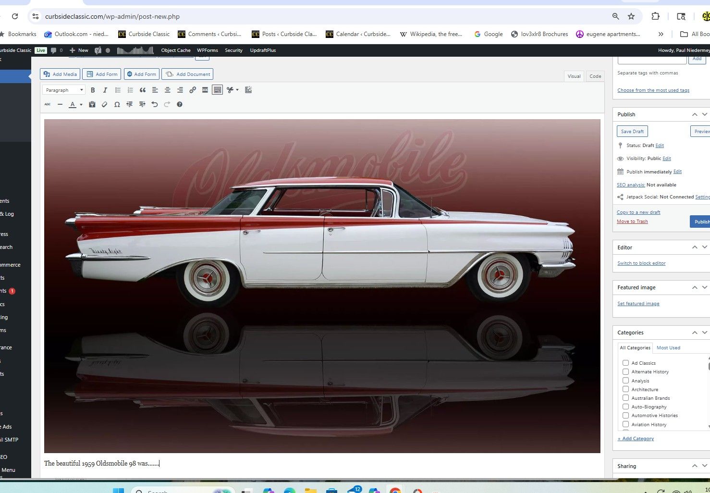Image resolution: width=710 pixels, height=493 pixels.
Task: Insert a horizontal line
Action: [60, 104]
